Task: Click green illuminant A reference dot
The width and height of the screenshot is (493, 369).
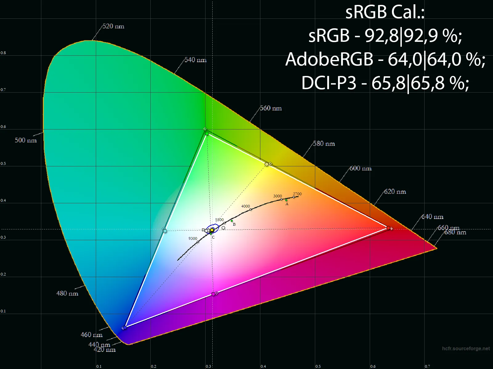Action: click(x=286, y=200)
